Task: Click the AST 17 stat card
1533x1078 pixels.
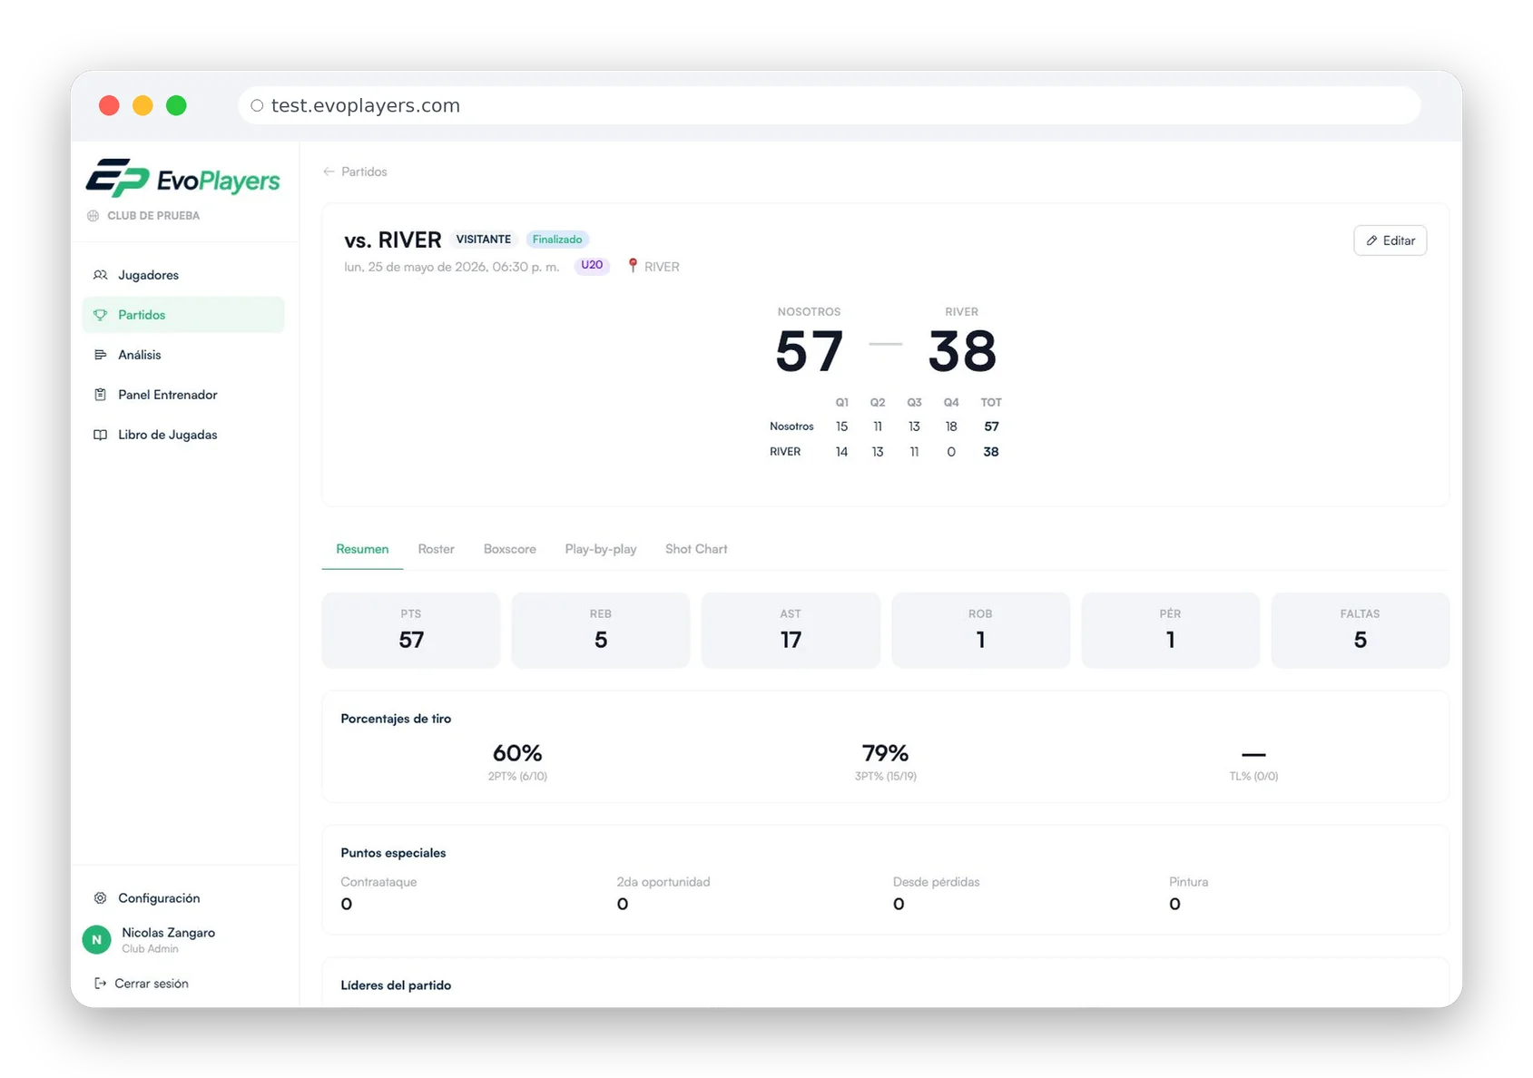Action: [x=791, y=631]
